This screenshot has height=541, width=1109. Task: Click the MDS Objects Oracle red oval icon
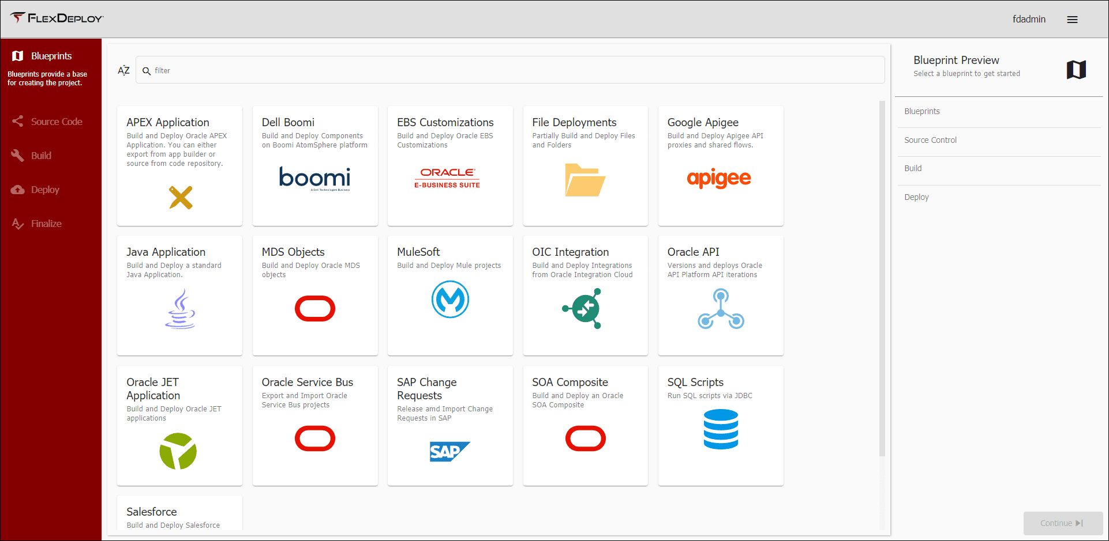[x=315, y=308]
